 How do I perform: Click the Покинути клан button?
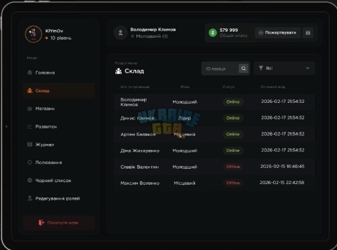pos(59,222)
